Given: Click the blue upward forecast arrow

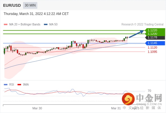Looking at the screenshot, I should (136, 34).
